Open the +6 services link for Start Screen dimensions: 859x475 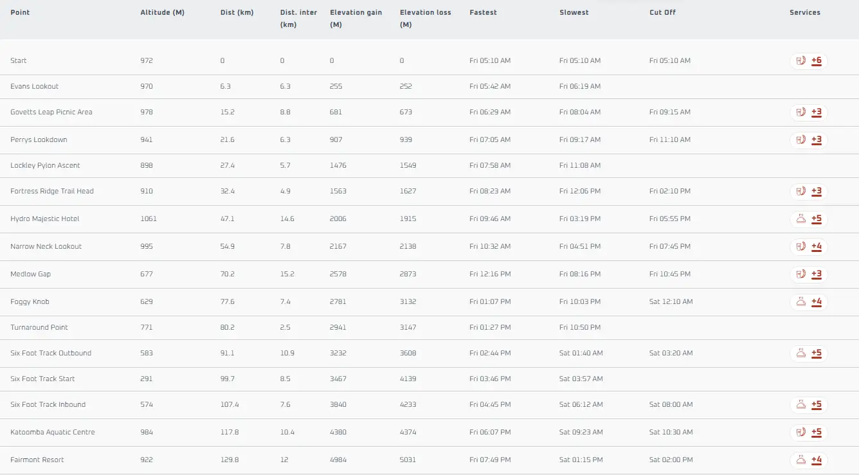(x=817, y=60)
